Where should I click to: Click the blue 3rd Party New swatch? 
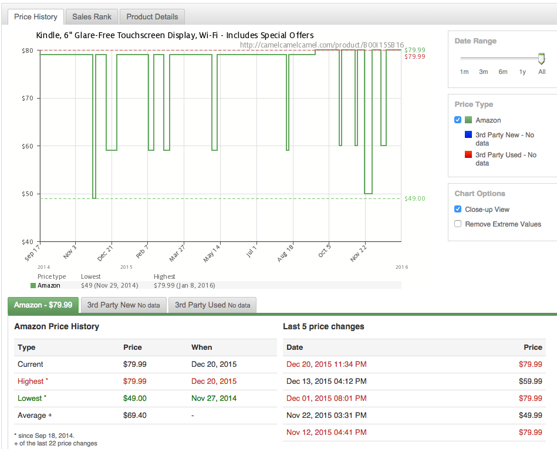pyautogui.click(x=468, y=134)
